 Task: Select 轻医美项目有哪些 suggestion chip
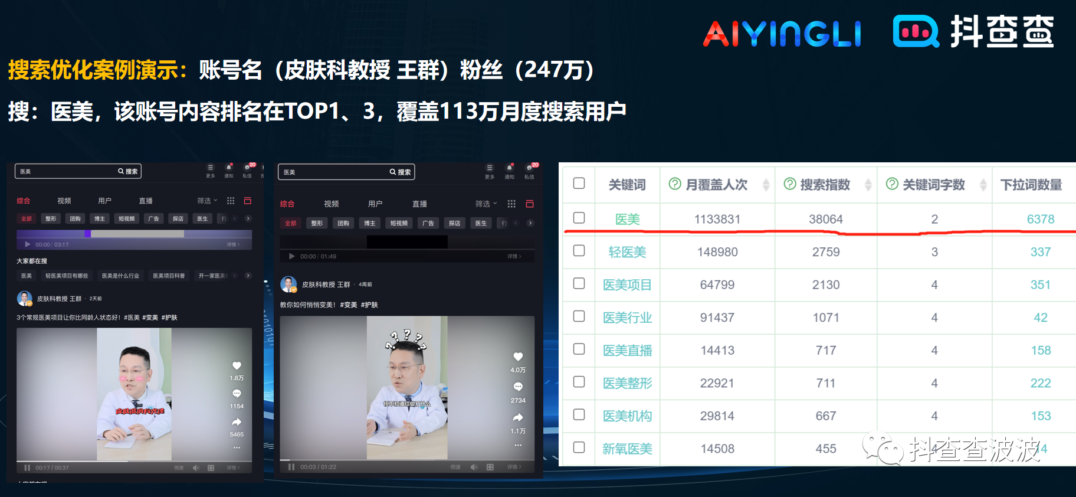67,276
